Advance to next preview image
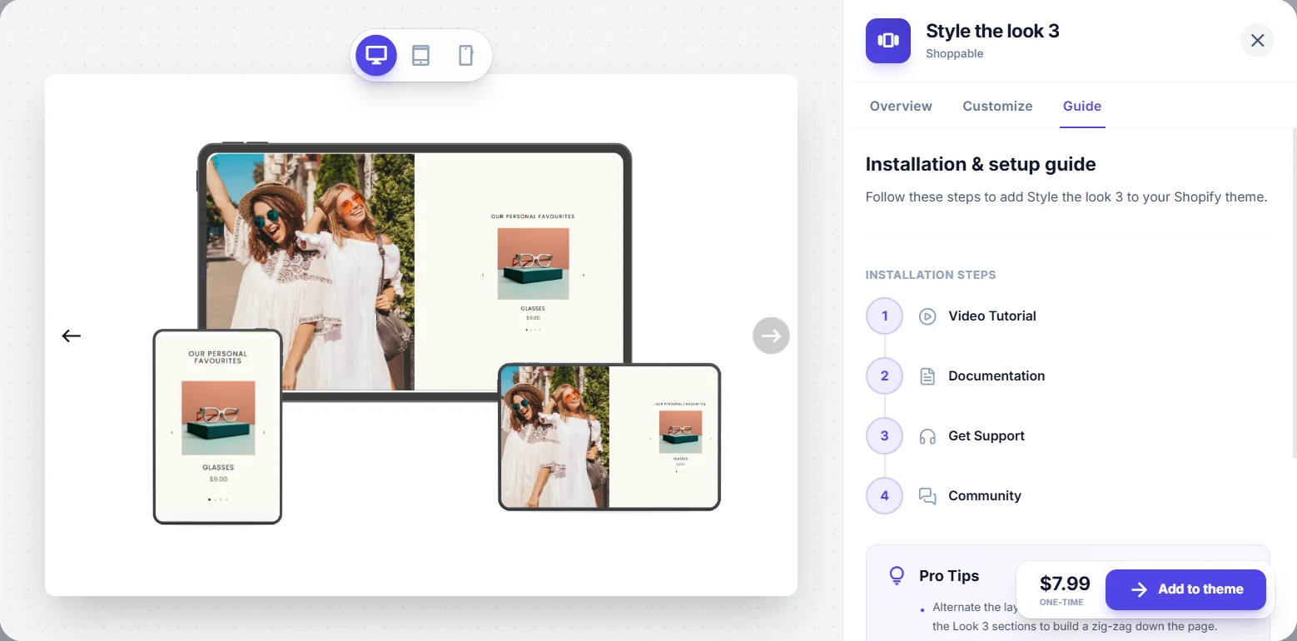The width and height of the screenshot is (1297, 641). point(771,335)
